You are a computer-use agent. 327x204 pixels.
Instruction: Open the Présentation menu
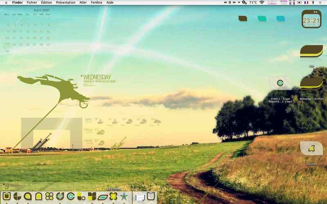[x=65, y=2]
